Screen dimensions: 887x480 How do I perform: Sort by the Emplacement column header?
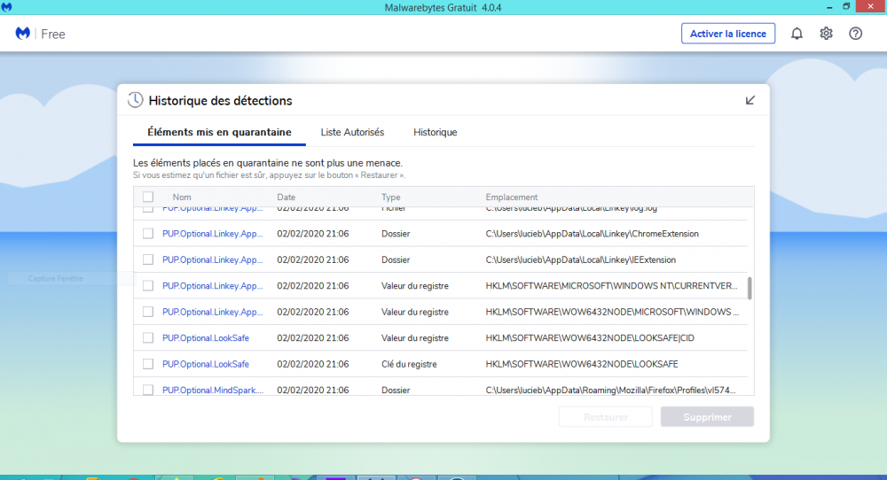click(x=511, y=197)
